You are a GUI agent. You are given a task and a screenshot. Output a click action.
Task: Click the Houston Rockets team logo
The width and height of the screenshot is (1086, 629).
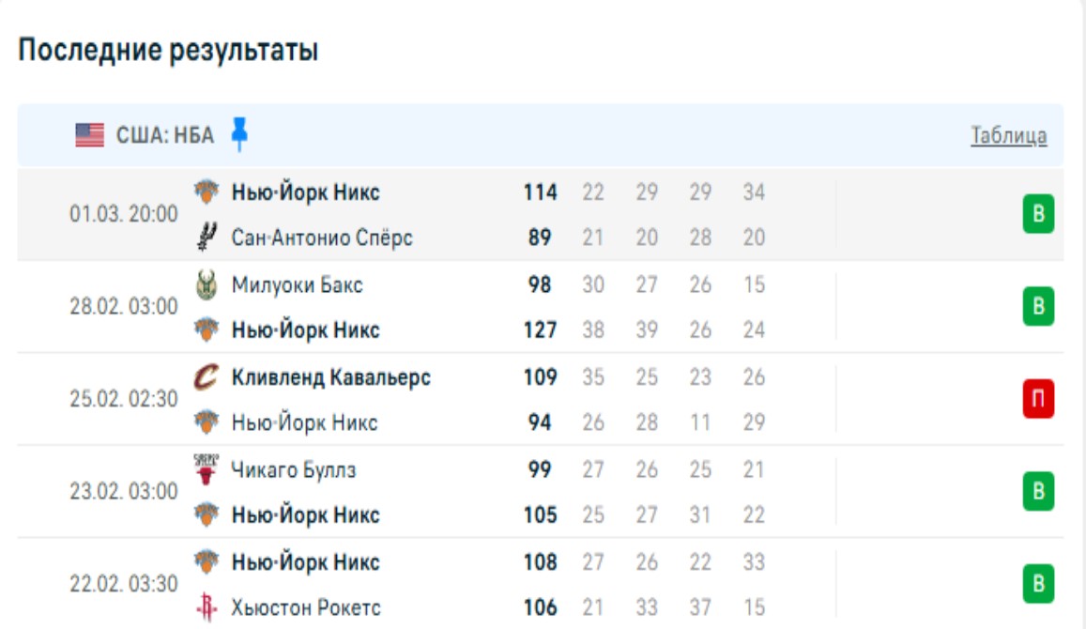pos(206,608)
